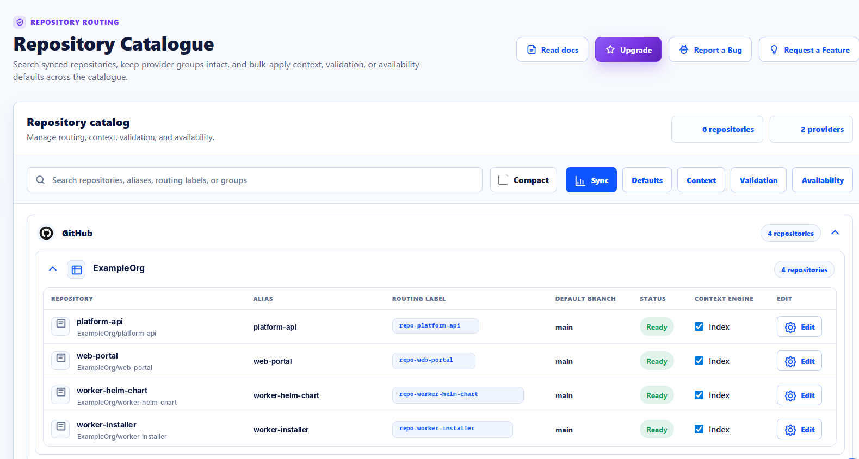Click Request a Feature button
Viewport: 859px width, 459px height.
(x=809, y=49)
